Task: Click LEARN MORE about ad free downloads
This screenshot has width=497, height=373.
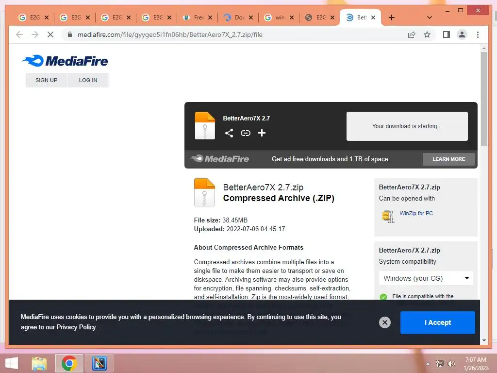Action: click(449, 159)
